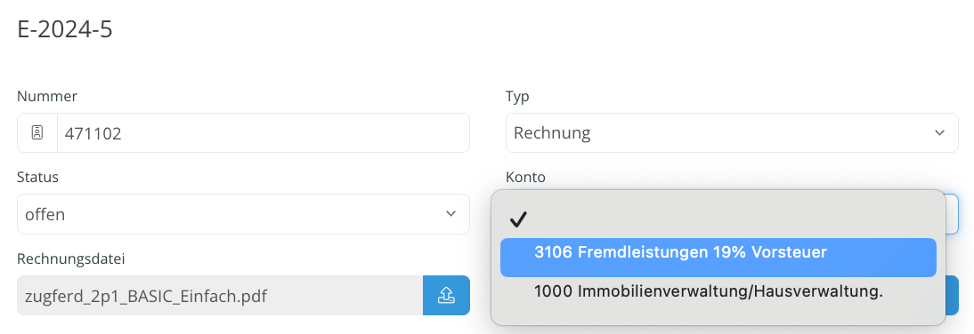Click the chevron arrow of Typ select
Image resolution: width=974 pixels, height=334 pixels.
[x=939, y=132]
